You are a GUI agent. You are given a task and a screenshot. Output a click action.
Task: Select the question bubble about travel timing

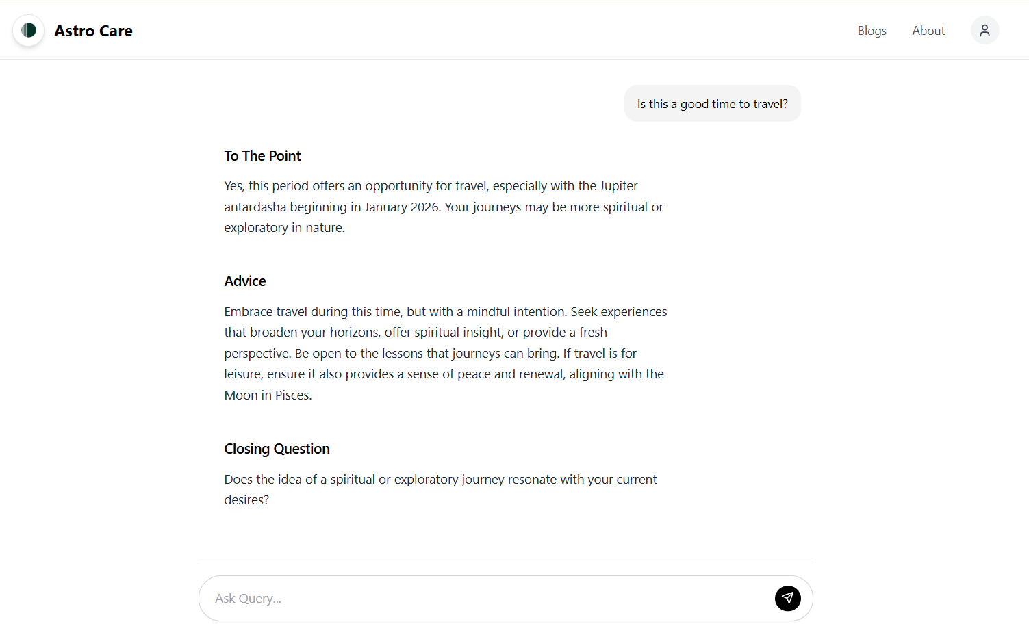coord(712,103)
